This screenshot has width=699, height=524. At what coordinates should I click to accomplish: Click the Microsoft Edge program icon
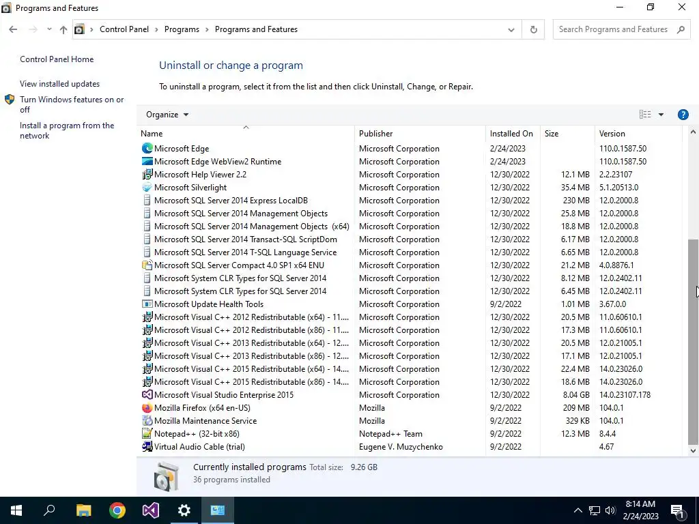pos(147,148)
